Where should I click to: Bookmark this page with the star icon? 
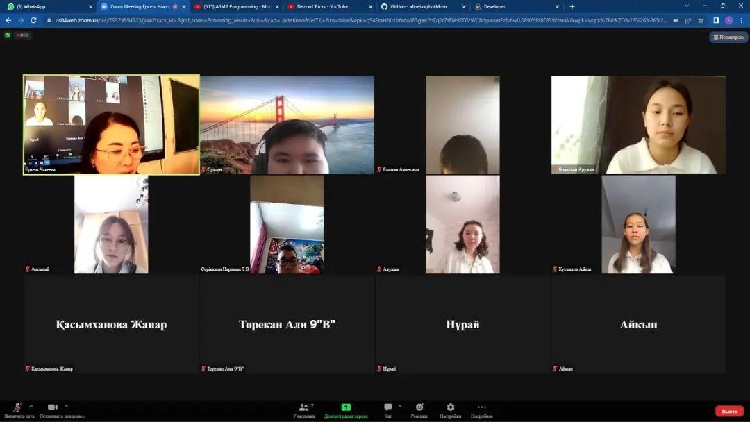pyautogui.click(x=701, y=20)
